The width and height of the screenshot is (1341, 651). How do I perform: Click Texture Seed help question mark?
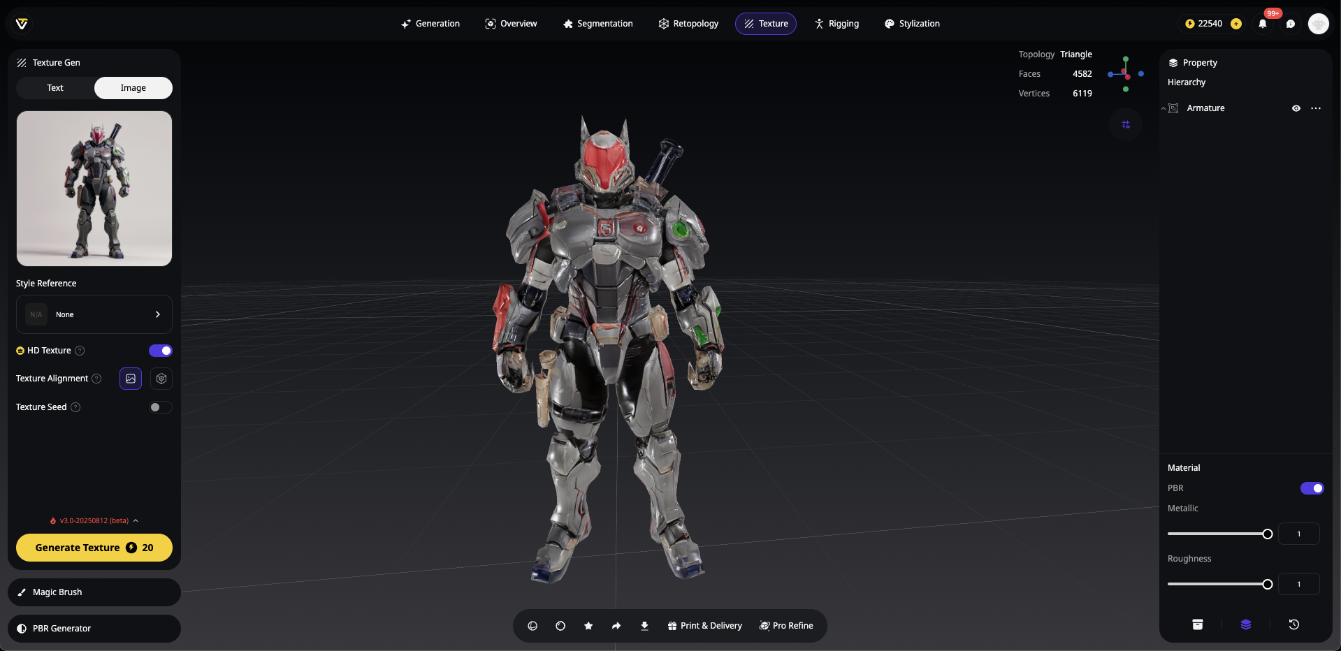(x=75, y=407)
